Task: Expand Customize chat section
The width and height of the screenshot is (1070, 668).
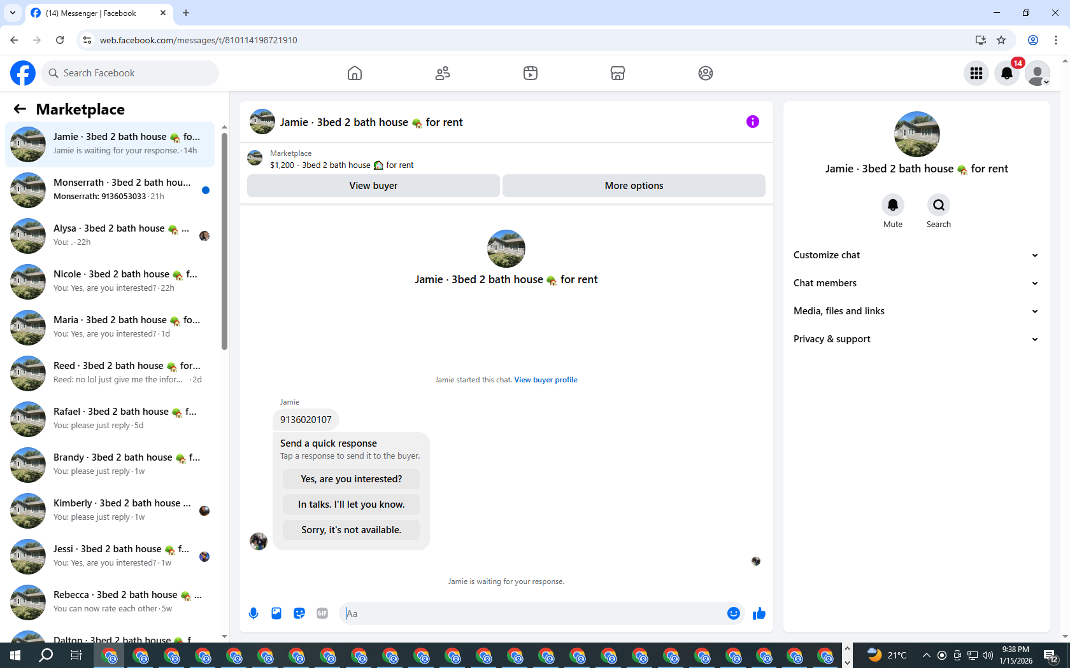Action: point(917,255)
